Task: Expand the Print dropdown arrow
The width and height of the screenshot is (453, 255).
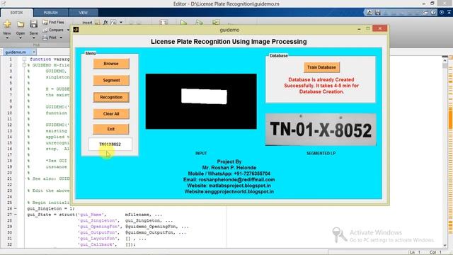Action: 61,38
